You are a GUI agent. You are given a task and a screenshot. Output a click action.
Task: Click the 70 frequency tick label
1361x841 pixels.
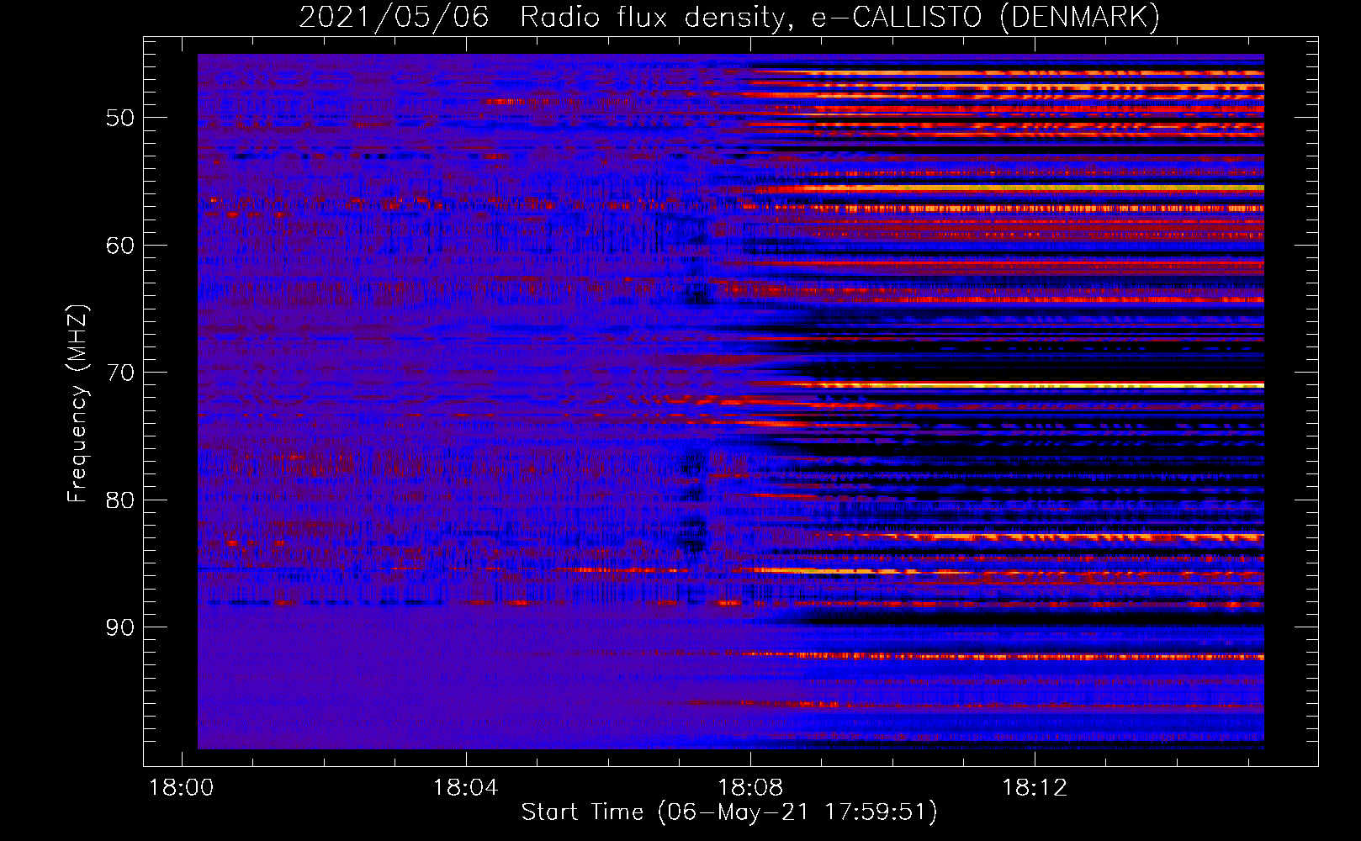[x=120, y=373]
